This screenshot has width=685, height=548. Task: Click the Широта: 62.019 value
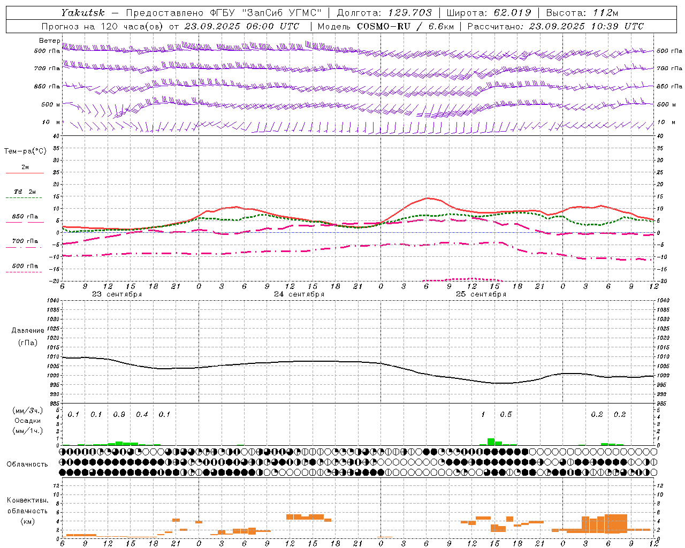click(x=488, y=13)
